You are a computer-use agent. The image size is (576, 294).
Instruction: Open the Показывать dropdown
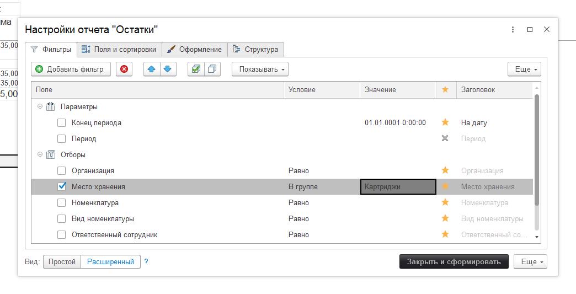point(260,69)
